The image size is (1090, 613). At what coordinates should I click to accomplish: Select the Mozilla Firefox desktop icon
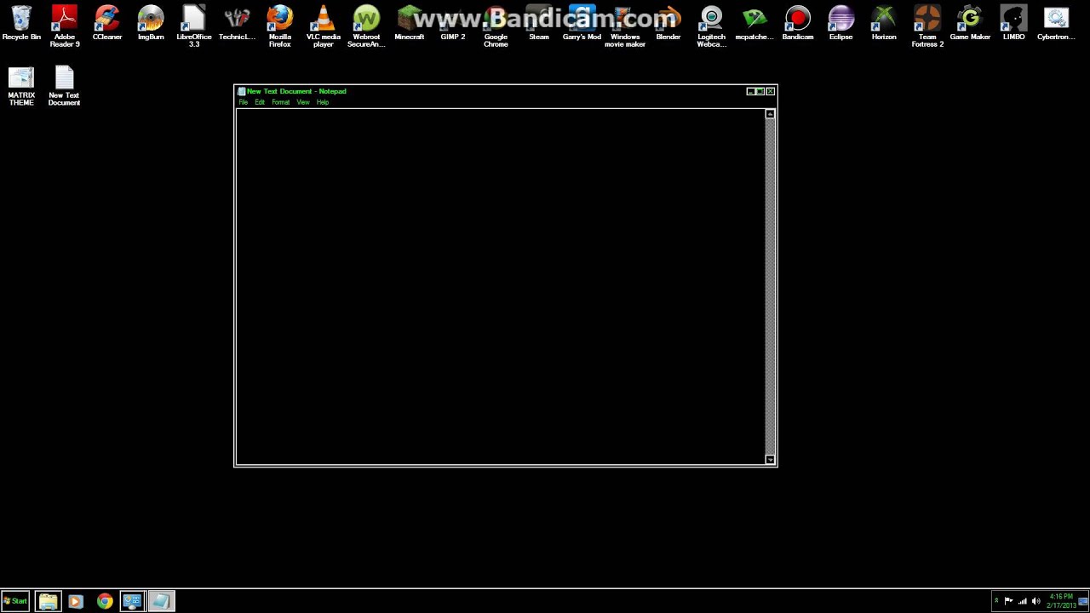(280, 26)
